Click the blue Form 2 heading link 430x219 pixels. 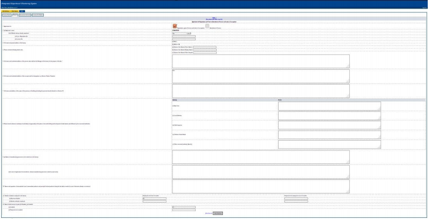pyautogui.click(x=214, y=18)
